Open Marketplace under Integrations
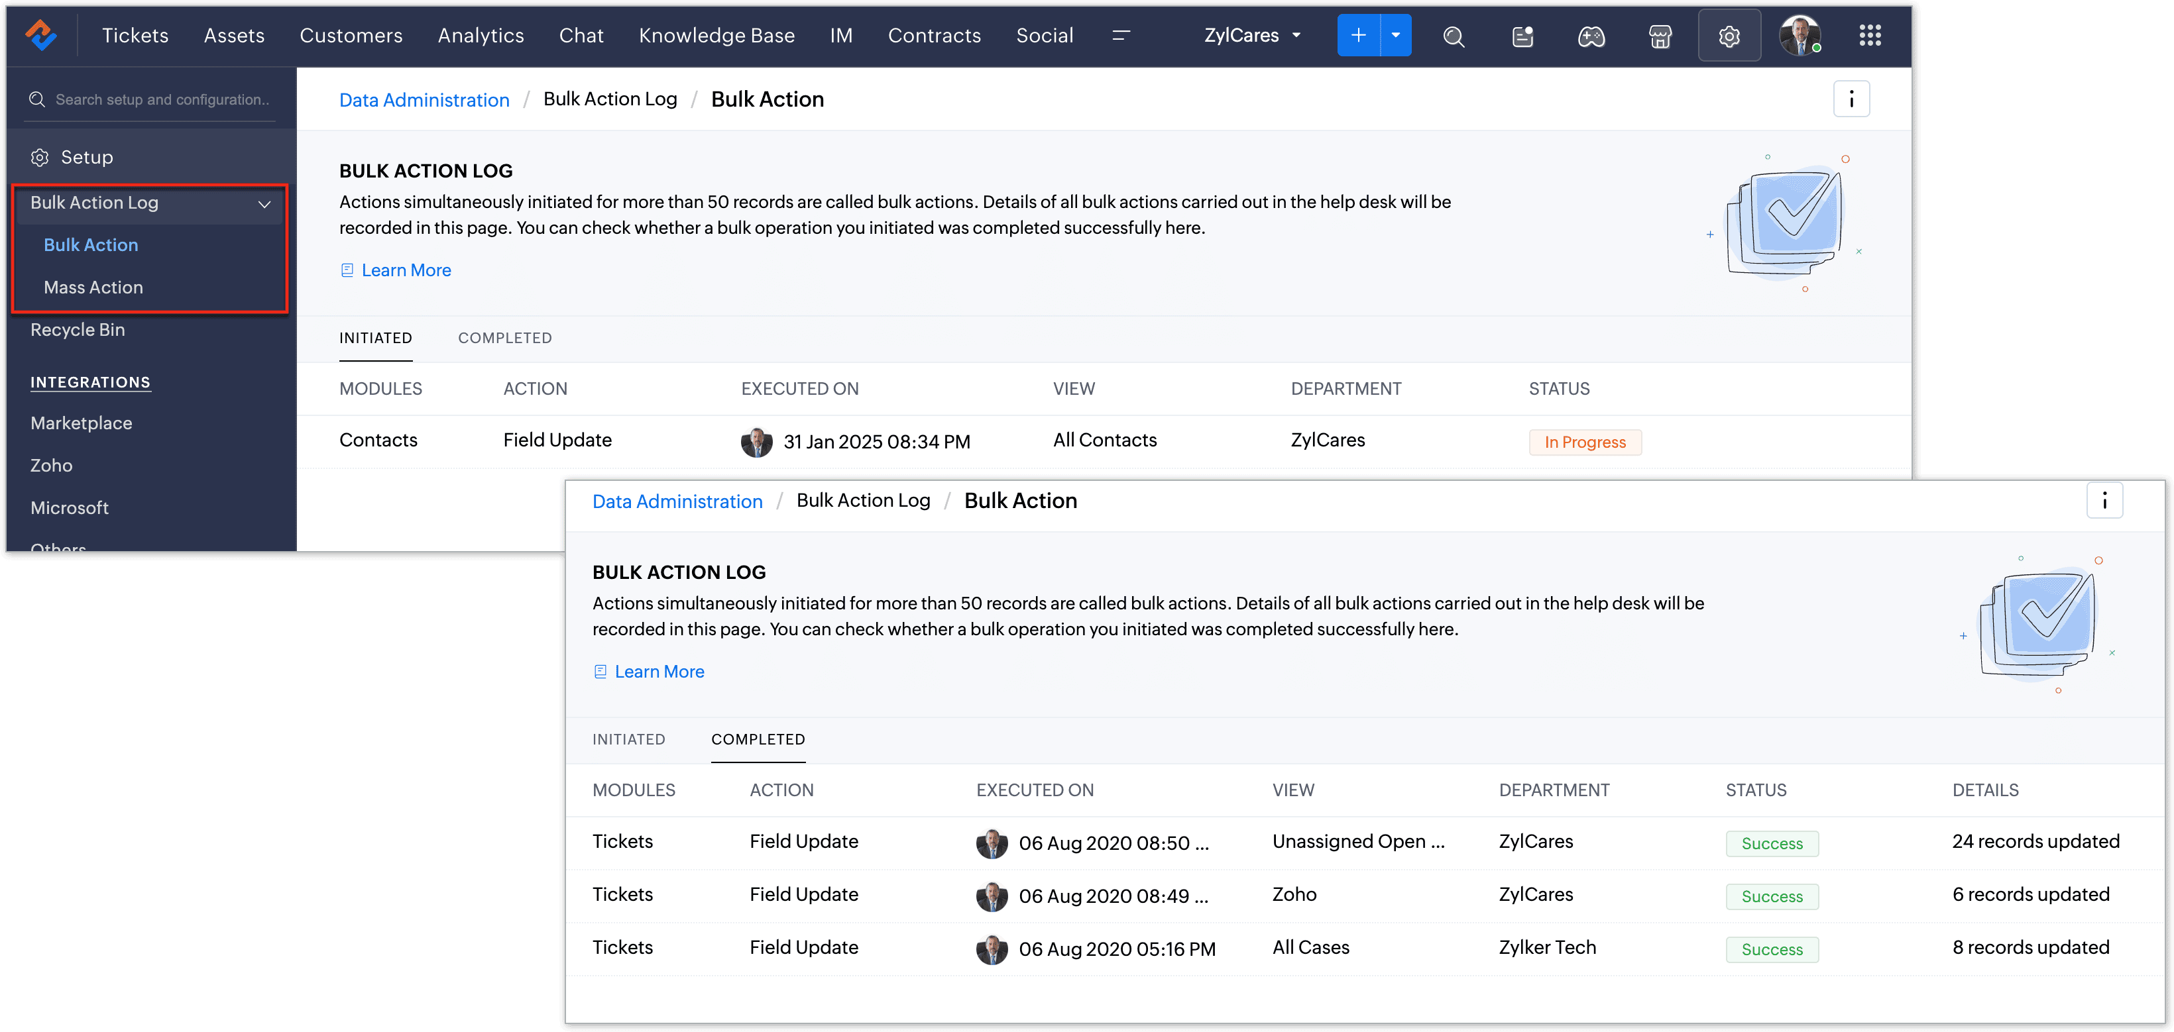This screenshot has width=2174, height=1032. (x=81, y=423)
